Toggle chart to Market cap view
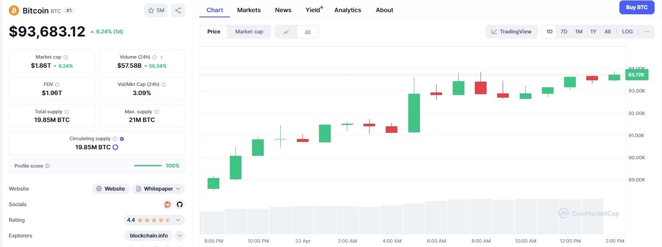The height and width of the screenshot is (247, 662). pos(249,32)
